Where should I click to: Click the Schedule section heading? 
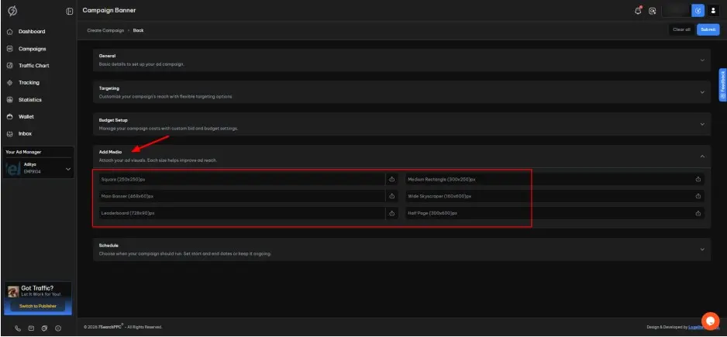[109, 246]
